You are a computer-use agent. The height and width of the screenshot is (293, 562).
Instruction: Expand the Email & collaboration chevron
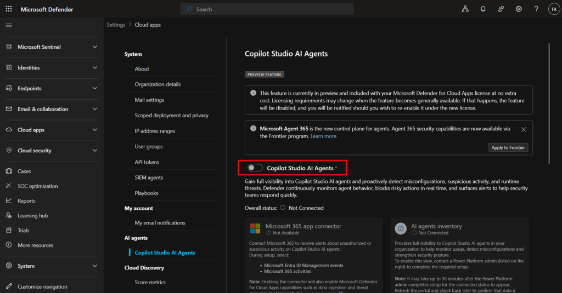94,109
